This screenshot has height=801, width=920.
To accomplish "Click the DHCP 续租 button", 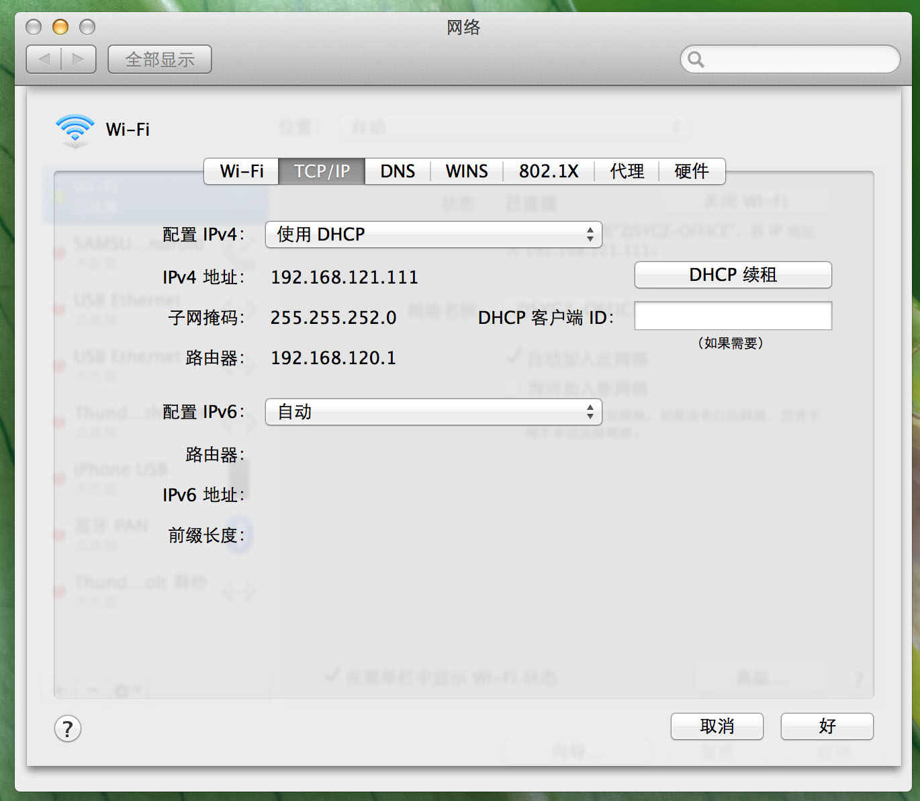I will pos(733,275).
